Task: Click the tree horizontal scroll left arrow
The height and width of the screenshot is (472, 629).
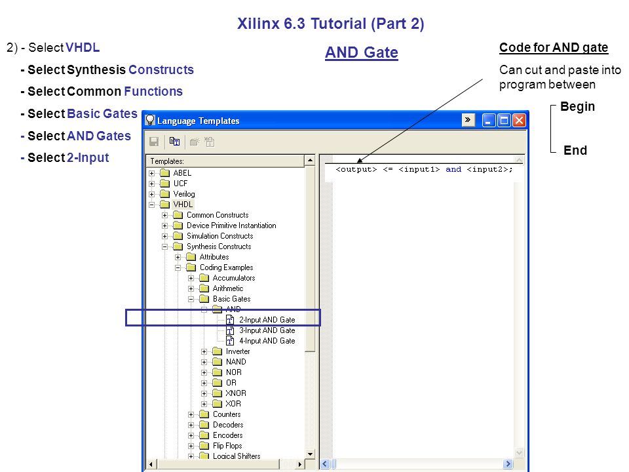Action: (x=151, y=464)
